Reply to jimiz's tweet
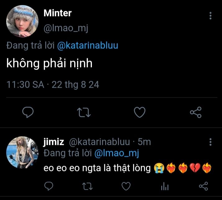The image size is (222, 200). click(49, 186)
